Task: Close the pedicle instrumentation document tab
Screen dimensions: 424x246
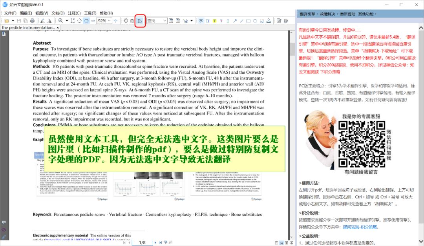Action: point(58,28)
